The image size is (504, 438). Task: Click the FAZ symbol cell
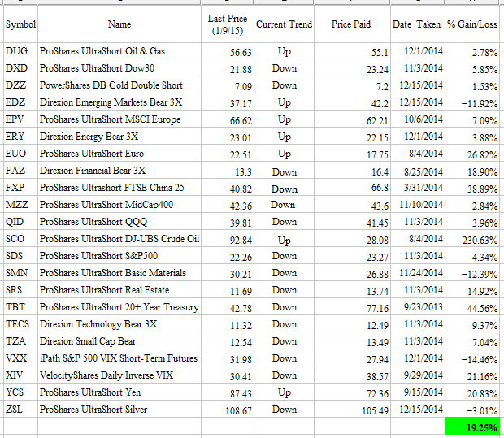(x=20, y=170)
